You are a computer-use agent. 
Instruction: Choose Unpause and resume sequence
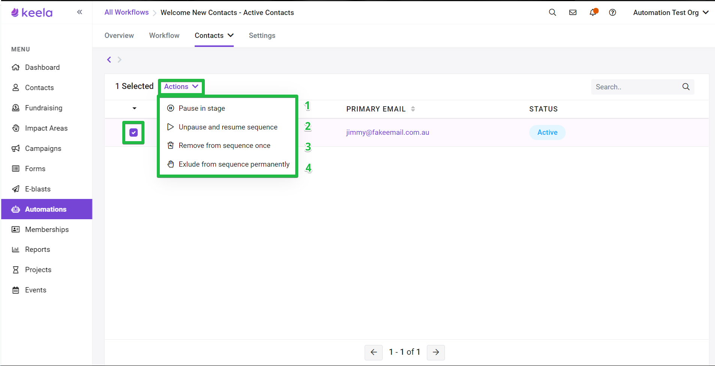[227, 127]
